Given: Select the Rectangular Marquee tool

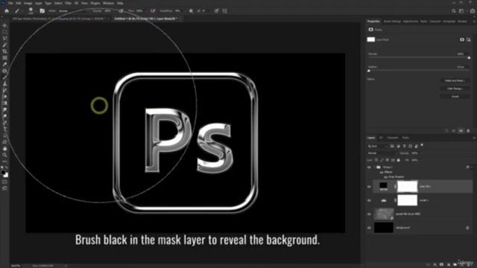Looking at the screenshot, I should (4, 32).
